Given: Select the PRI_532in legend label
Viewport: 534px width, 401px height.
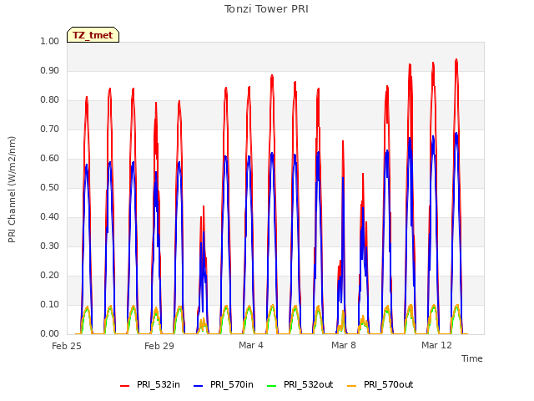Looking at the screenshot, I should pyautogui.click(x=159, y=384).
